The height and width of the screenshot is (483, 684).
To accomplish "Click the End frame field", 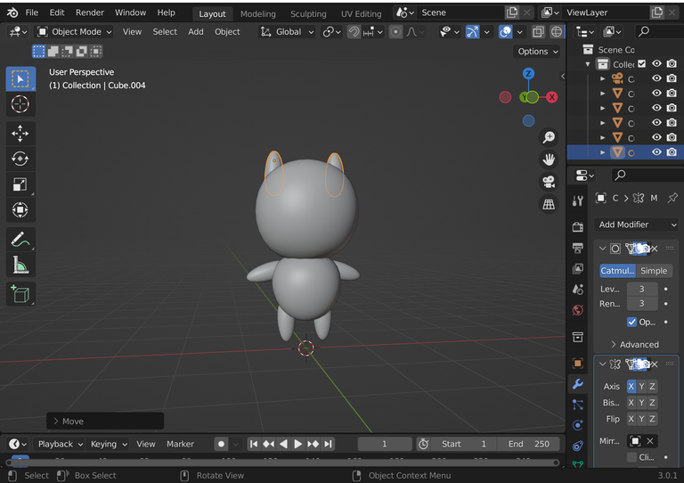I will click(528, 444).
